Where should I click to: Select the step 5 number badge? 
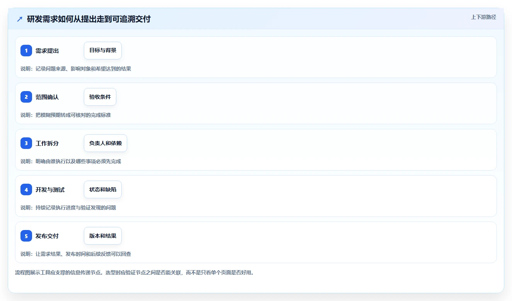click(x=26, y=236)
